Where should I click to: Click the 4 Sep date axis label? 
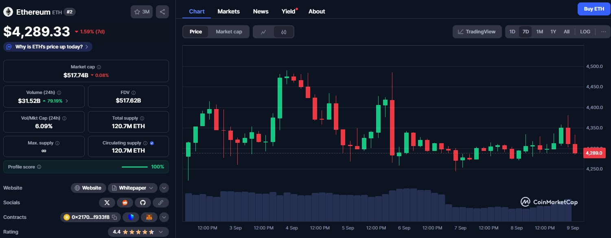(x=292, y=228)
